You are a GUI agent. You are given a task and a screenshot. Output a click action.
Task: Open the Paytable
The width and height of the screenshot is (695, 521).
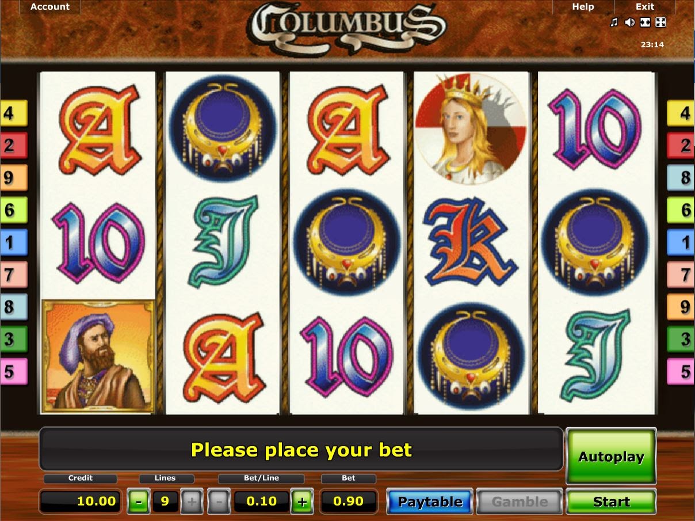[430, 501]
